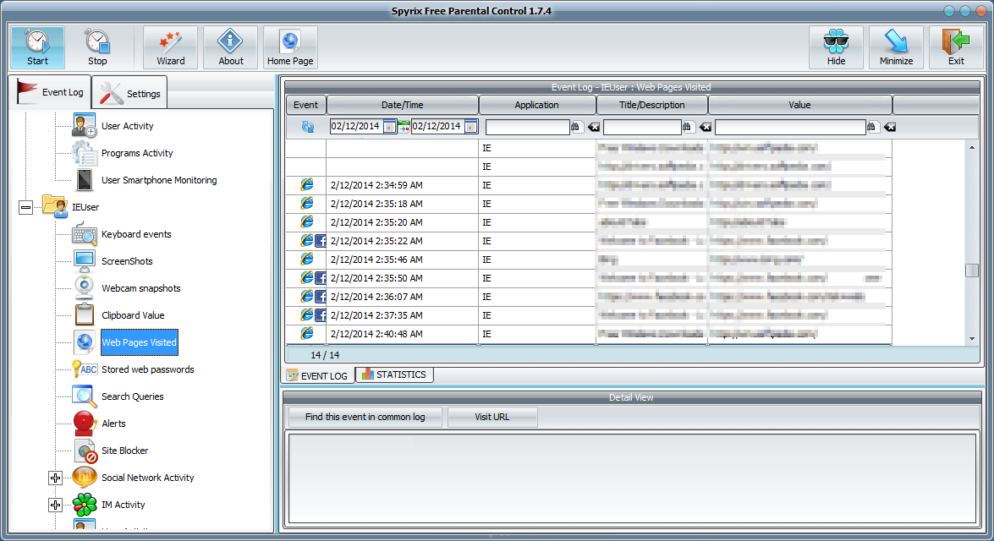Switch to the Settings tab
Screen dimensions: 994x541
pyautogui.click(x=130, y=93)
